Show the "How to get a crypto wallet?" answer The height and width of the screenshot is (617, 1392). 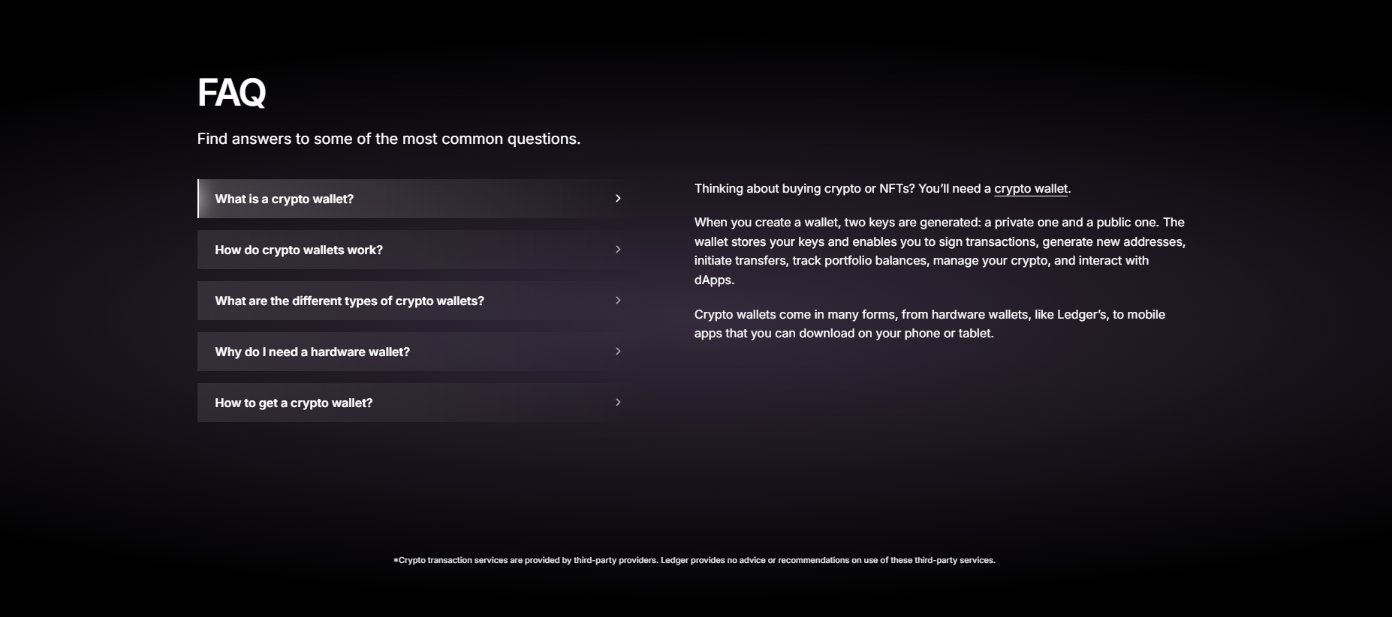tap(294, 403)
